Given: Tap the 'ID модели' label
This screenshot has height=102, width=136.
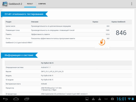Looking at the screenshot, I should coord(10,80).
